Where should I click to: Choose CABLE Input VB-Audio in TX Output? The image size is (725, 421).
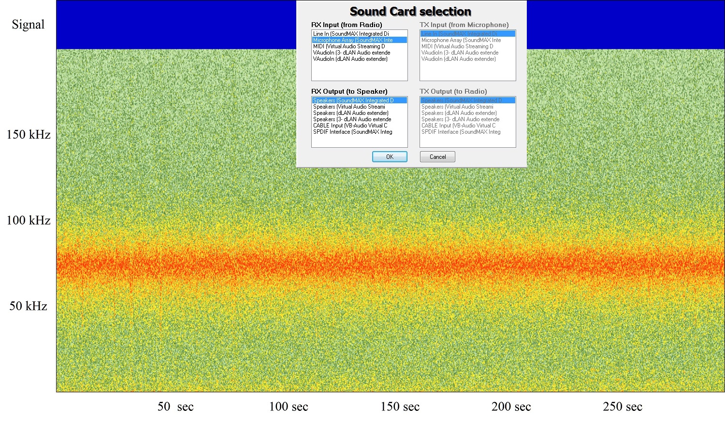(458, 126)
